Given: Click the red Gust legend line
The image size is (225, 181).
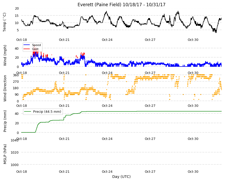Looking at the screenshot, I should tap(27, 49).
